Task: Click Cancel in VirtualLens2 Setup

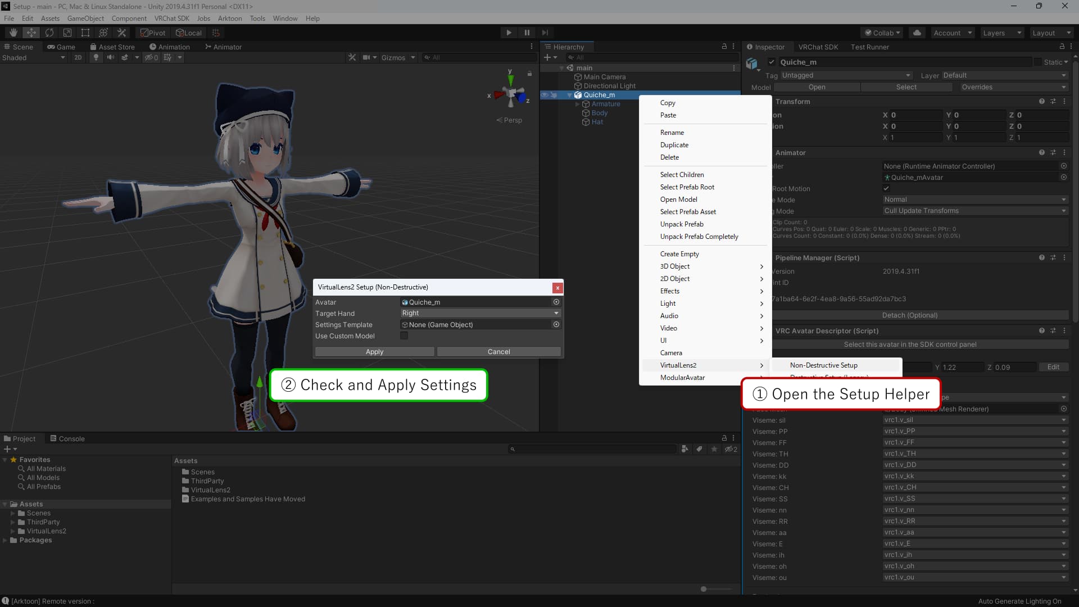Action: point(498,352)
